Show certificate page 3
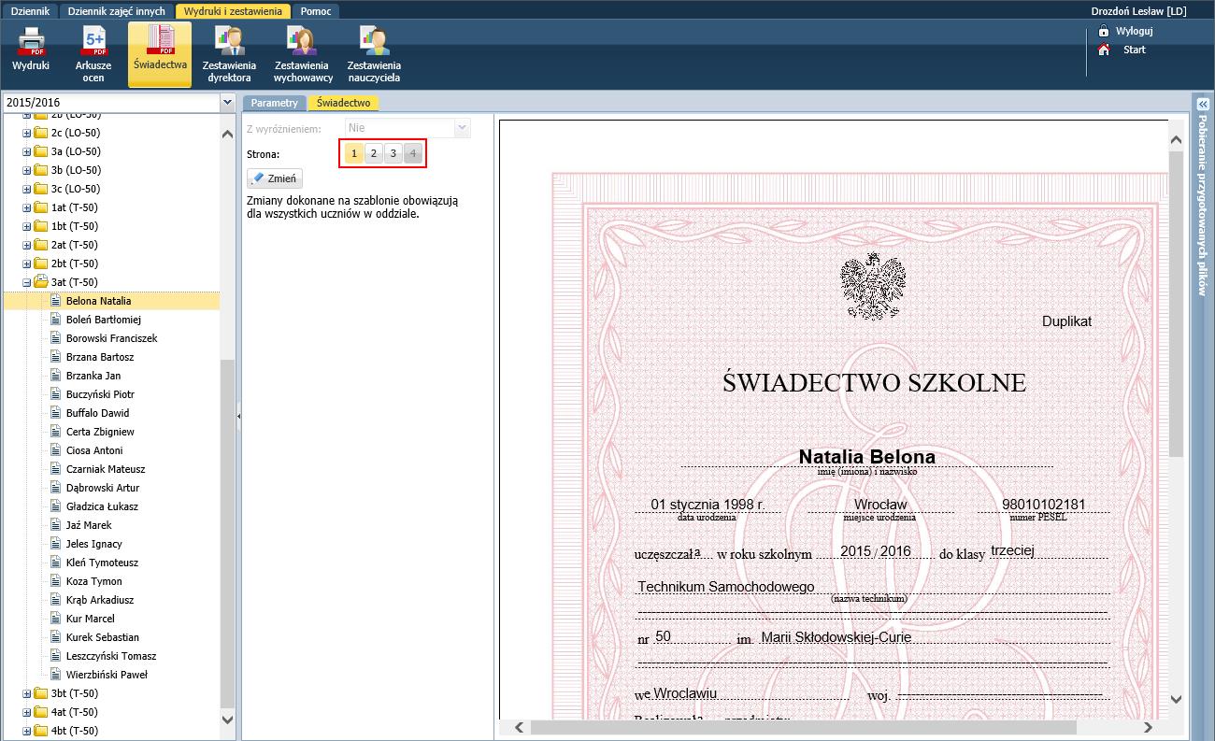1215x741 pixels. tap(393, 153)
